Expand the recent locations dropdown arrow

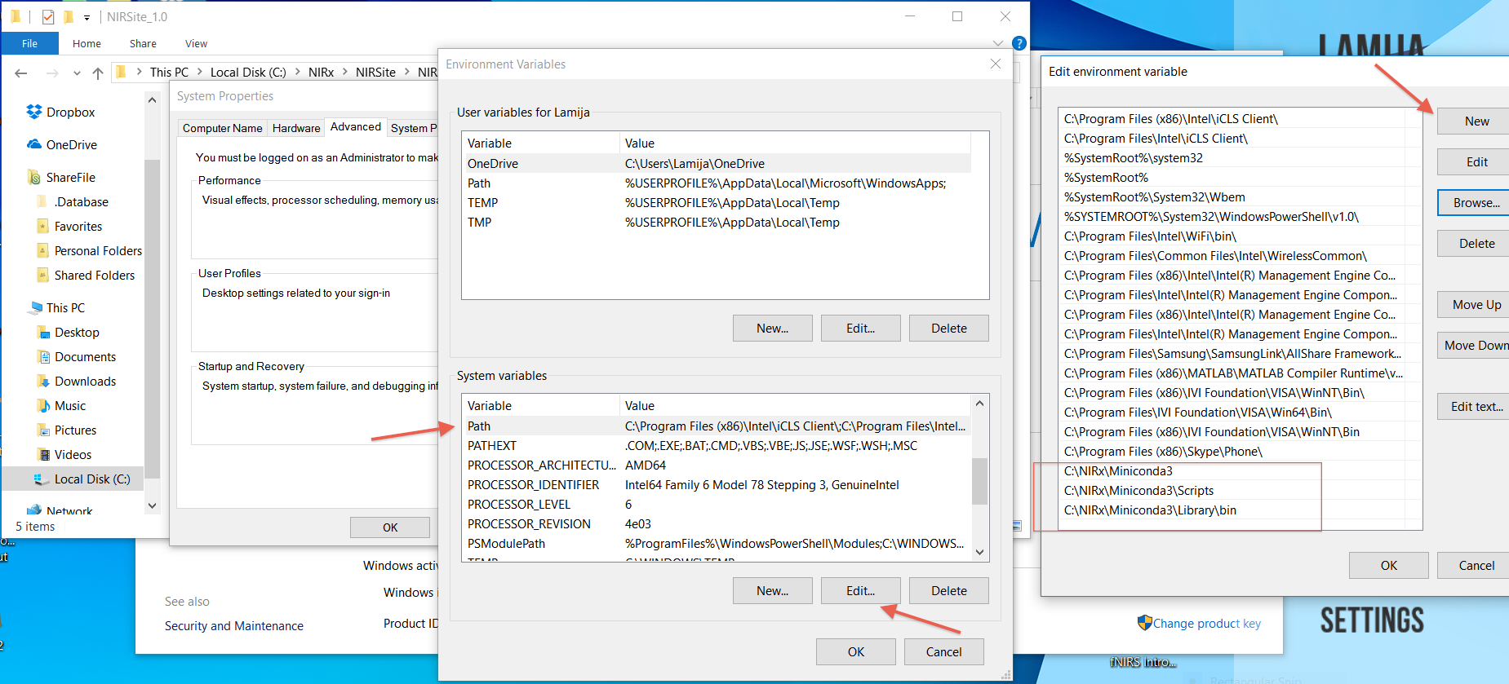[77, 73]
